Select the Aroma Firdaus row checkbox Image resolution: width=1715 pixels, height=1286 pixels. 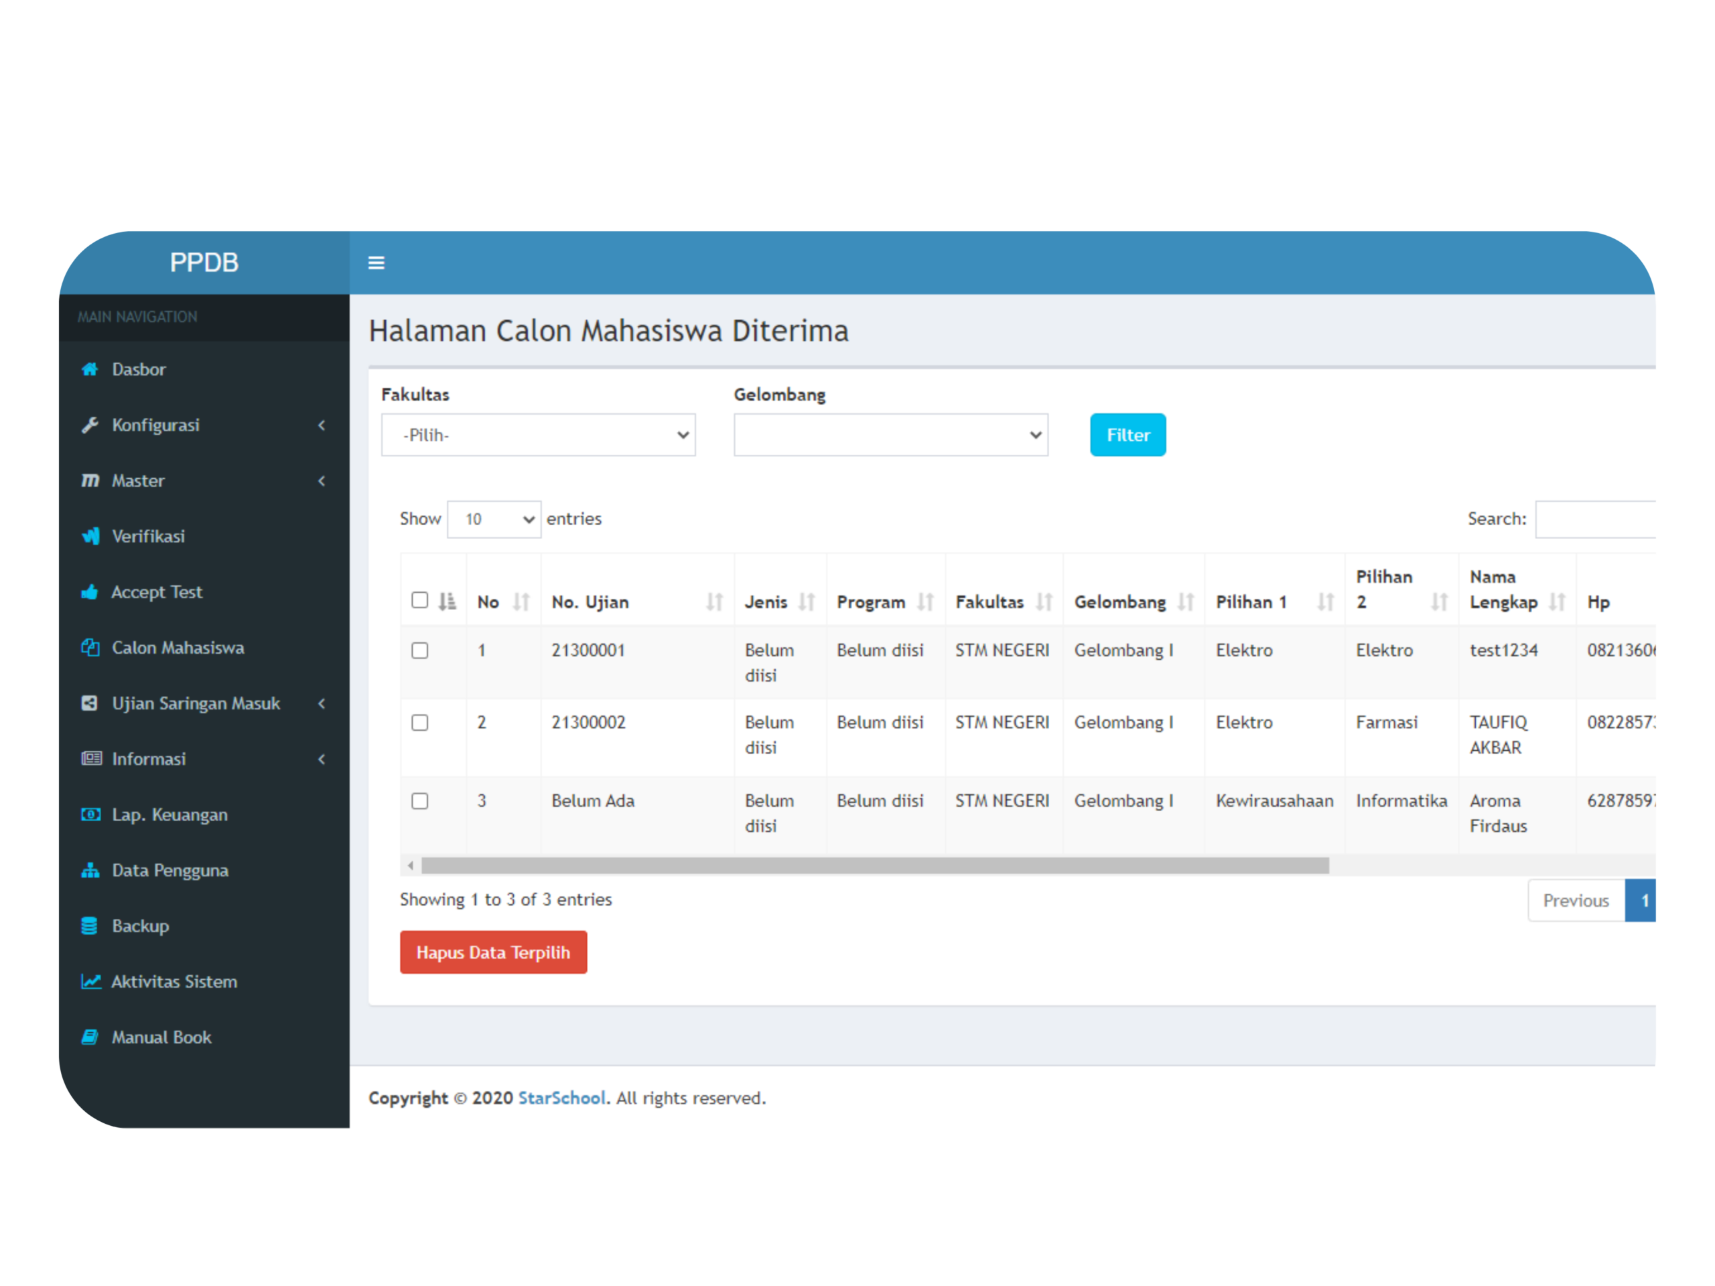click(x=419, y=801)
